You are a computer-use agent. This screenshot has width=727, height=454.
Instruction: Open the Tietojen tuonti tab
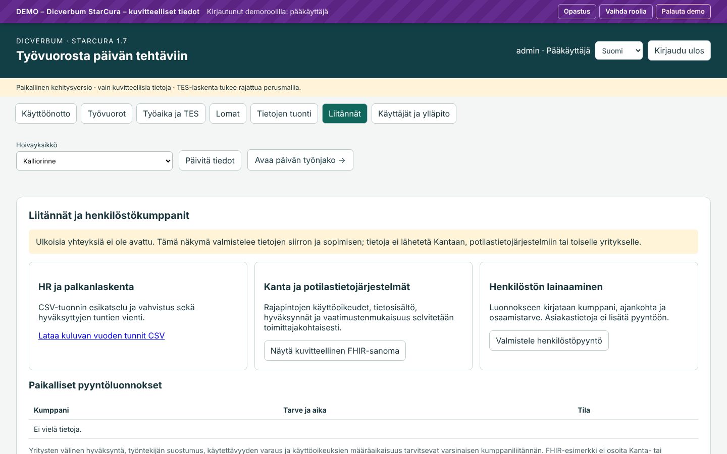click(x=284, y=113)
